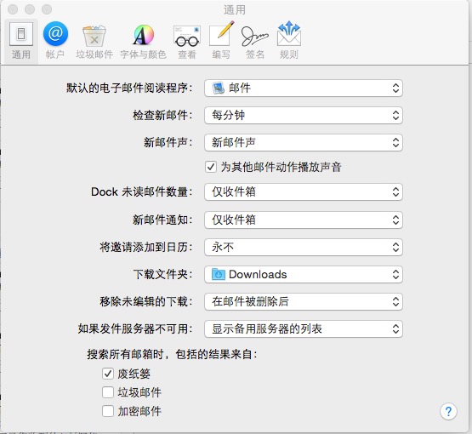Open the 如果发件服务器不可用 dropdown
Screen dimensions: 472x434
pos(304,328)
